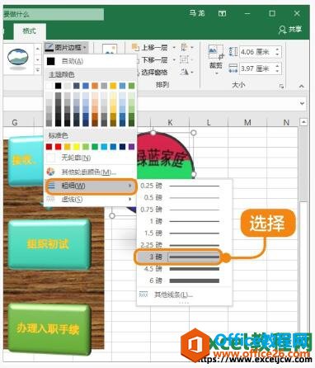Open the 粗细(W) weight submenu
The image size is (315, 368).
(x=90, y=186)
